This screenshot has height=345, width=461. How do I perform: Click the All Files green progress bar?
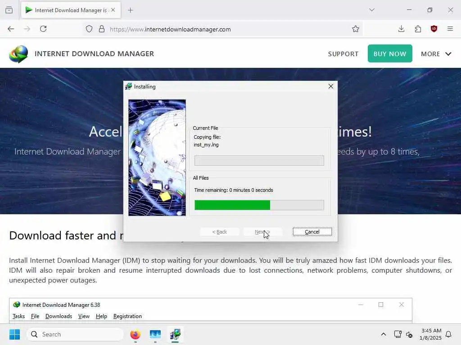pyautogui.click(x=259, y=205)
